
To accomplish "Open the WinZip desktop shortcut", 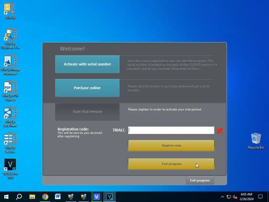I will click(x=10, y=11).
